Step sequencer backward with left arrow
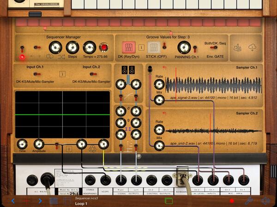 [x=32, y=56]
